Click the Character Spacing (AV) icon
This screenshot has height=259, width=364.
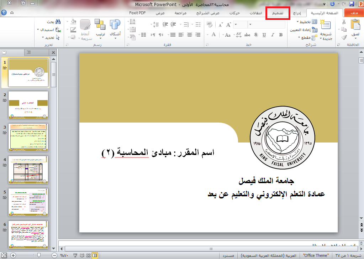point(238,35)
